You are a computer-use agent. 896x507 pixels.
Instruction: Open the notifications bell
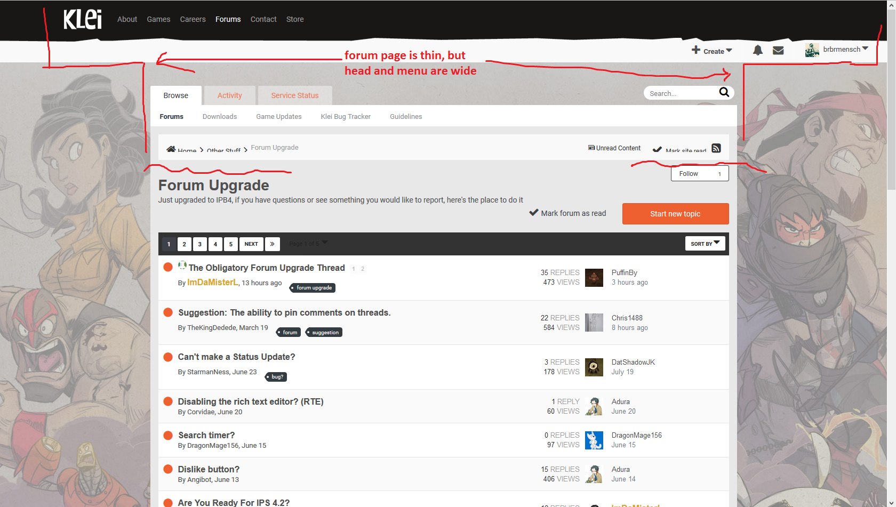[757, 50]
